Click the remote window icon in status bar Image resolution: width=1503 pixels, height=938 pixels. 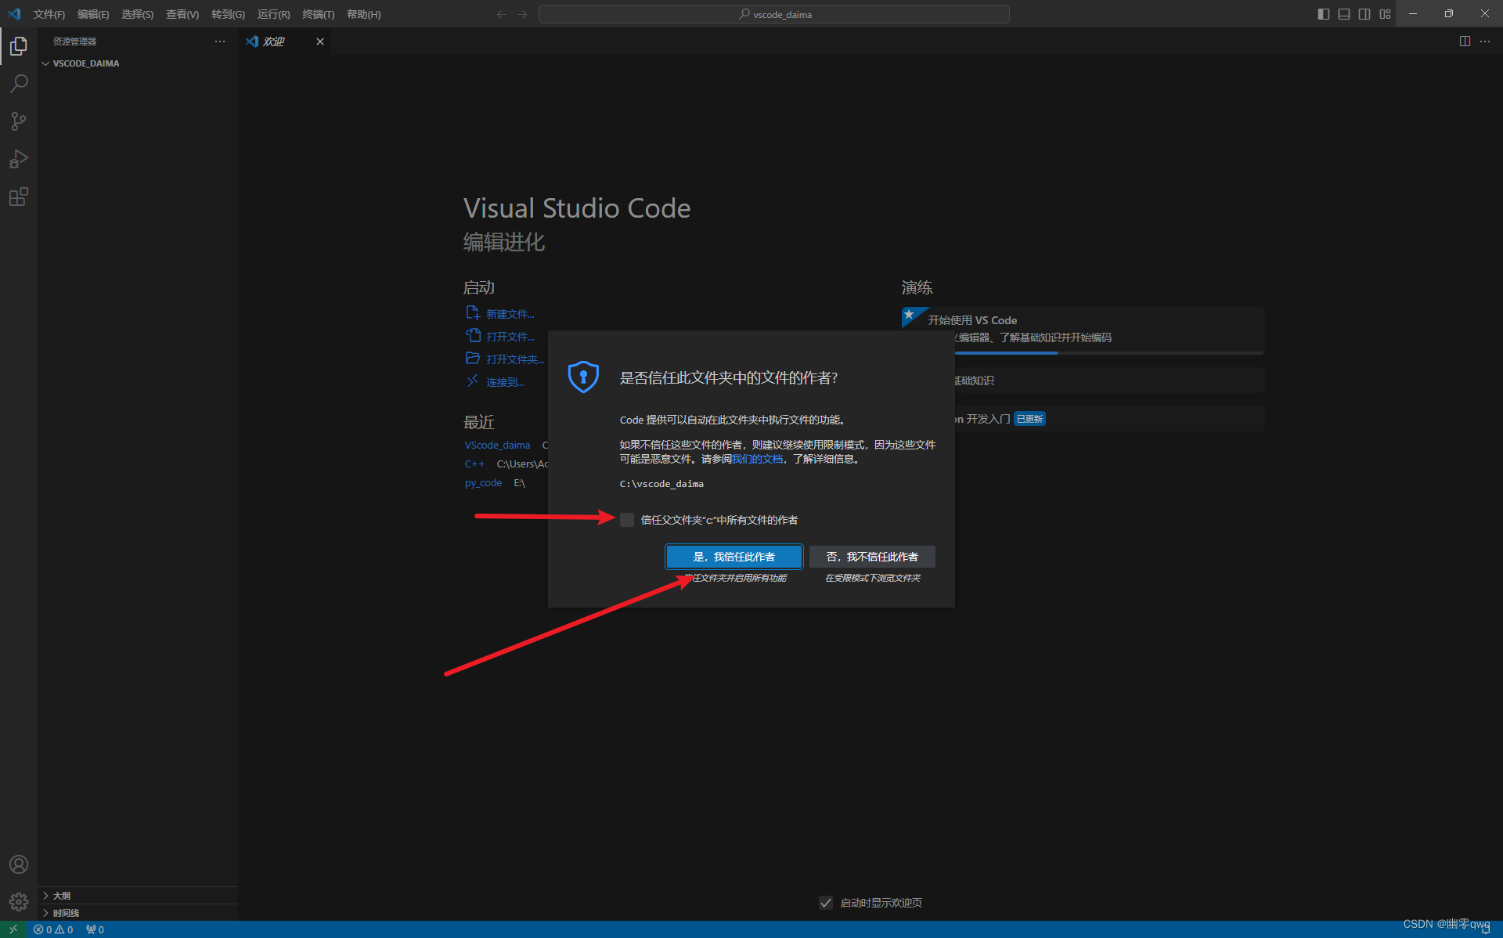click(x=13, y=929)
